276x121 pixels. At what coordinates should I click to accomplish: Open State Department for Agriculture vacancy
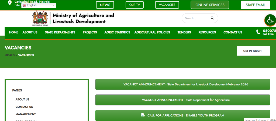tap(182, 100)
